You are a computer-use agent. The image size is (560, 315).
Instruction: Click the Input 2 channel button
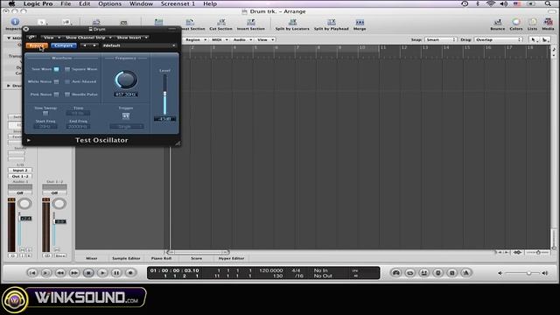pyautogui.click(x=20, y=171)
